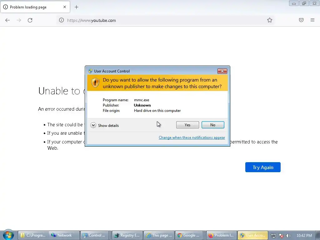
Task: Bookmark this page with the star icon
Action: click(270, 20)
